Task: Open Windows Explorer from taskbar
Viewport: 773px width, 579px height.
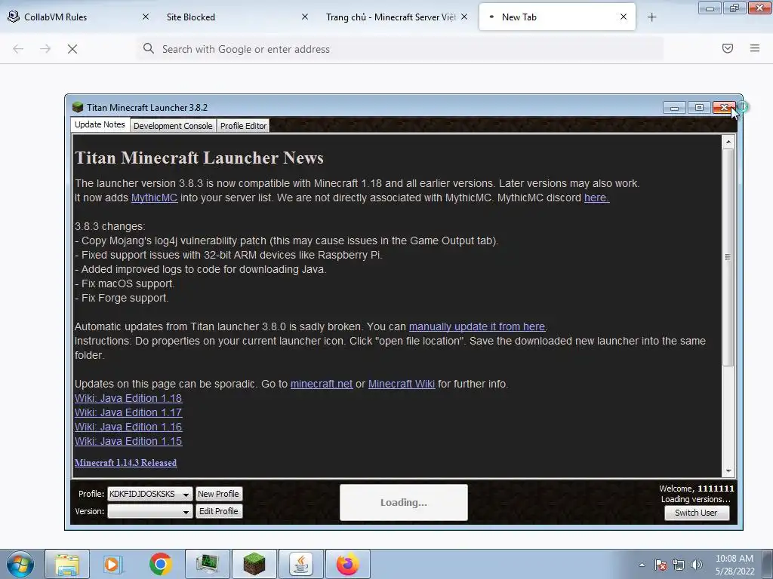Action: pos(67,564)
